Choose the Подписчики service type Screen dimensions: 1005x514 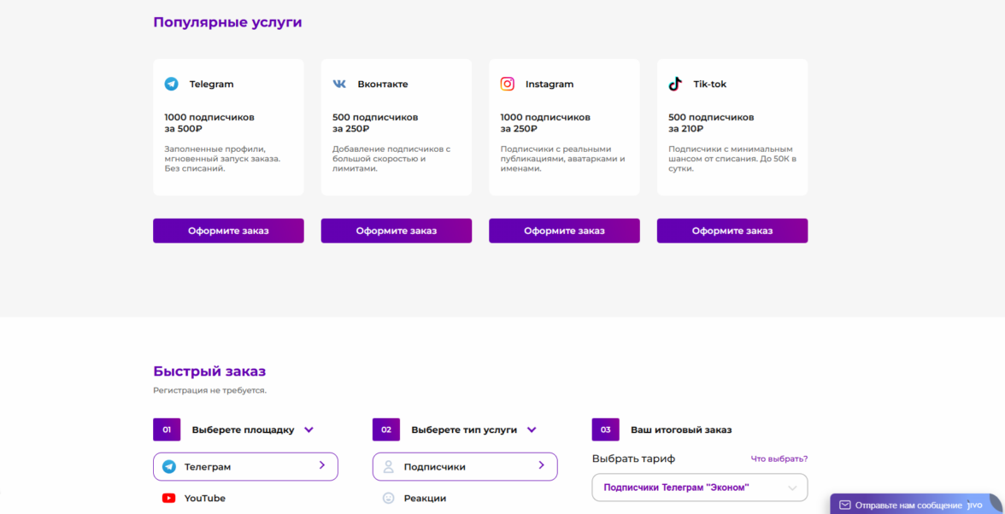click(465, 467)
